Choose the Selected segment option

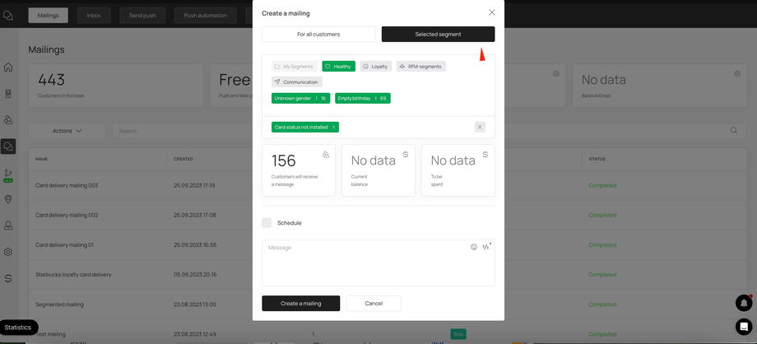438,35
